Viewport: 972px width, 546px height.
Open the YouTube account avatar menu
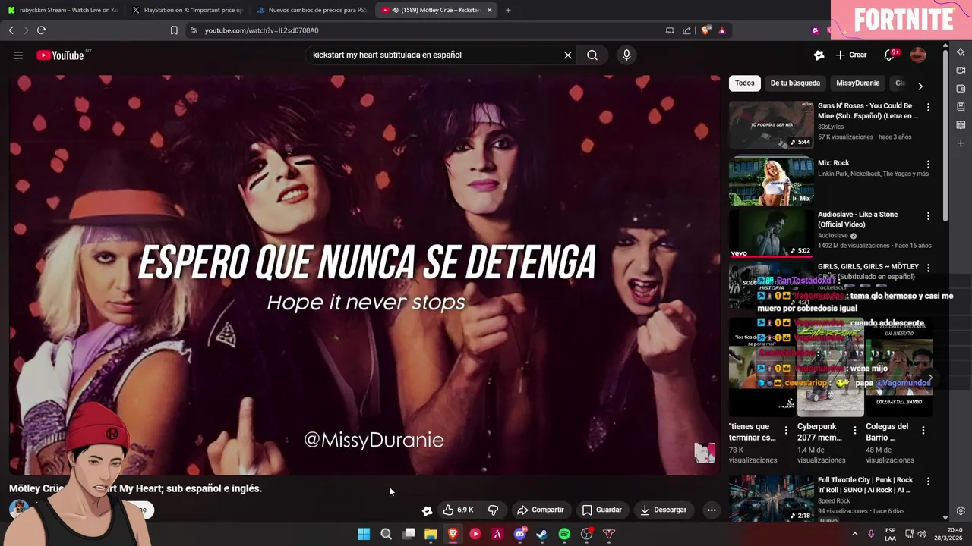(918, 55)
